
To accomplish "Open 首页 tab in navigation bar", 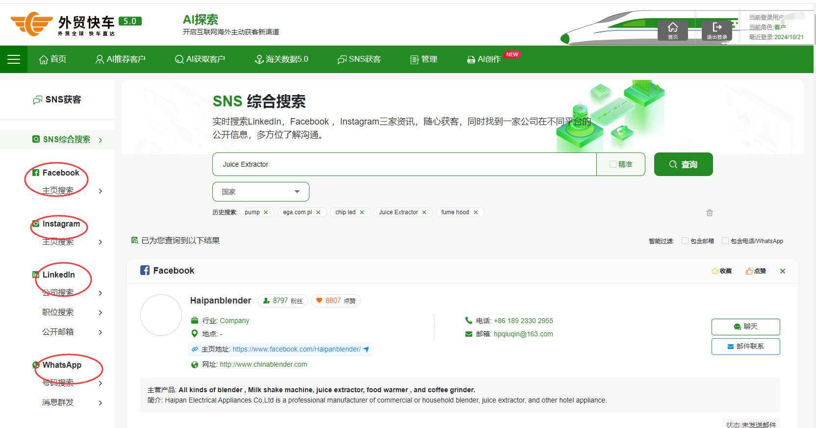I will [x=53, y=59].
